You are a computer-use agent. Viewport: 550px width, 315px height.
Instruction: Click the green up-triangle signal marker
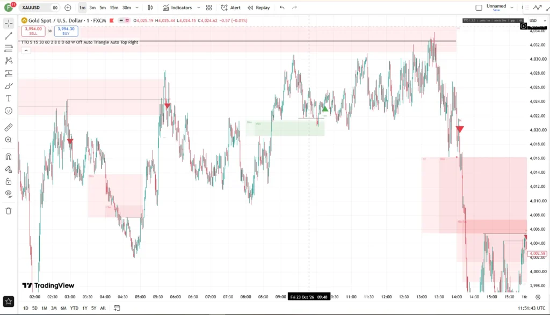325,109
